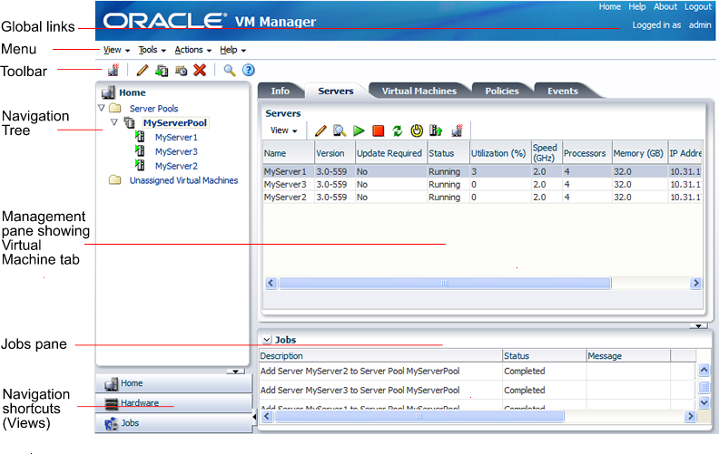
Task: Click the clock schedule icon in the main toolbar
Action: click(182, 71)
